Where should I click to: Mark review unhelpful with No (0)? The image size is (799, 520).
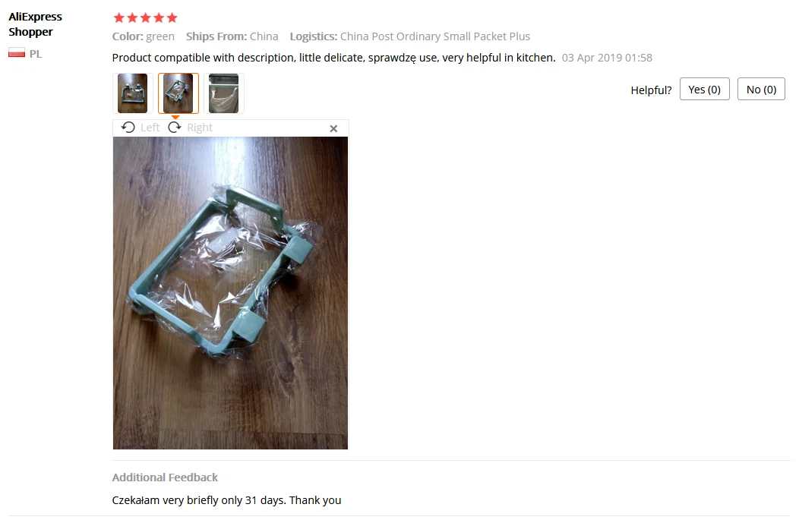pyautogui.click(x=761, y=89)
